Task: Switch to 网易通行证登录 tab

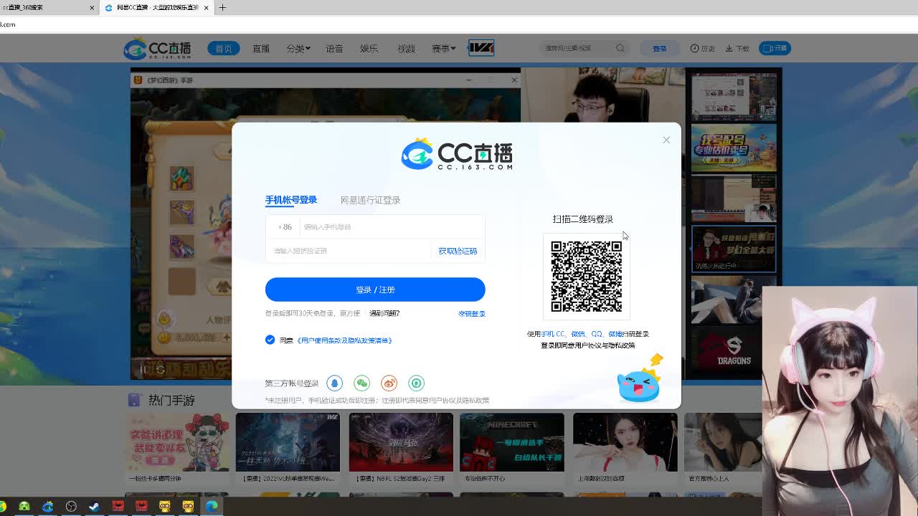Action: (370, 200)
